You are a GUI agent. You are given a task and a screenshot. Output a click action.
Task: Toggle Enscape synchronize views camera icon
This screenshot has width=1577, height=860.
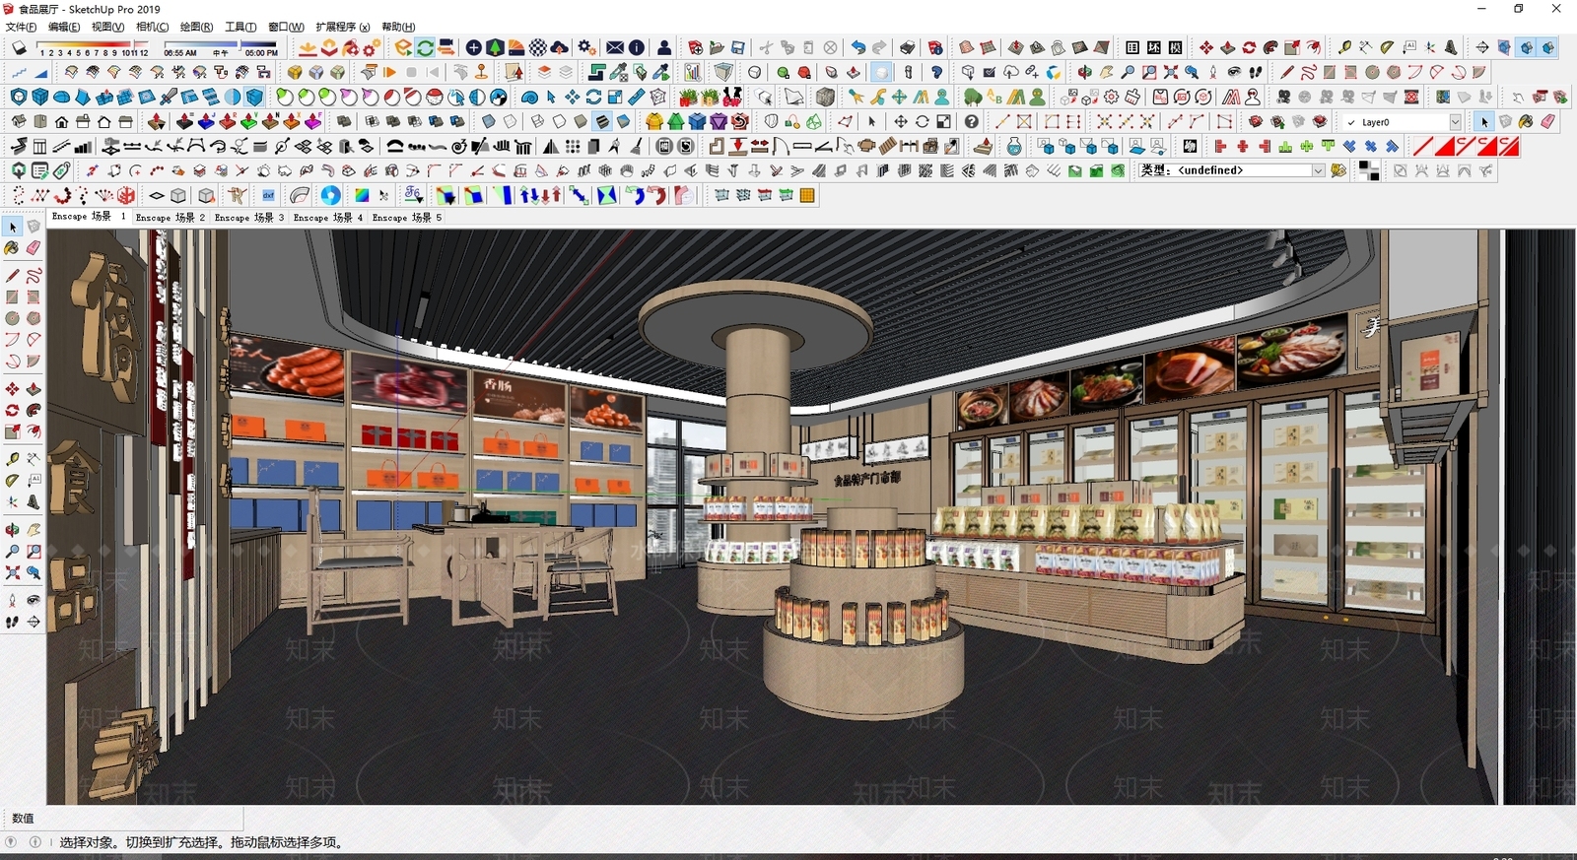[x=446, y=47]
